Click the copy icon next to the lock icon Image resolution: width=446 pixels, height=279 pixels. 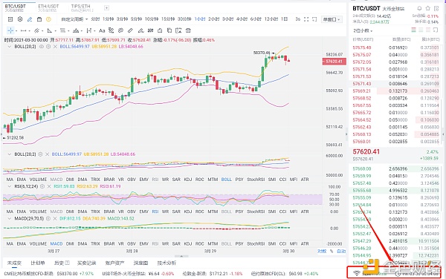[169, 30]
